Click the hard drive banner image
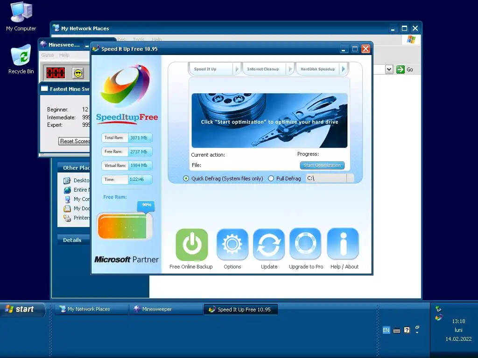 coord(269,121)
